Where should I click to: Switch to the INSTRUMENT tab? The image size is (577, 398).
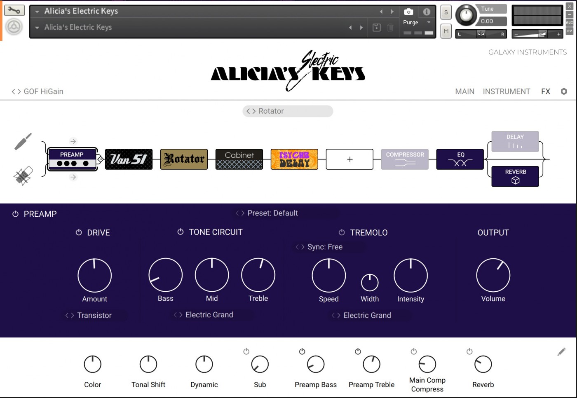(507, 91)
